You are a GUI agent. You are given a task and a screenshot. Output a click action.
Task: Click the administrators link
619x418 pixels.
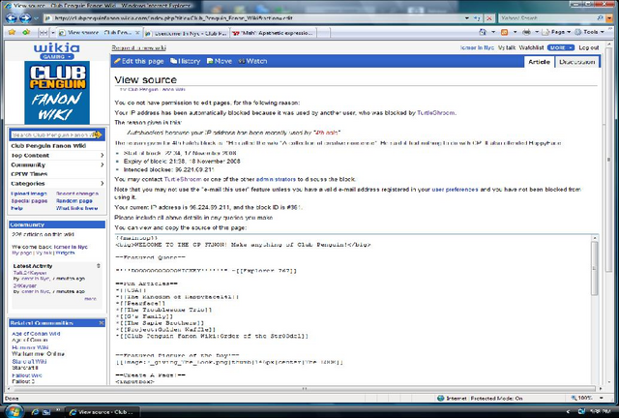276,179
